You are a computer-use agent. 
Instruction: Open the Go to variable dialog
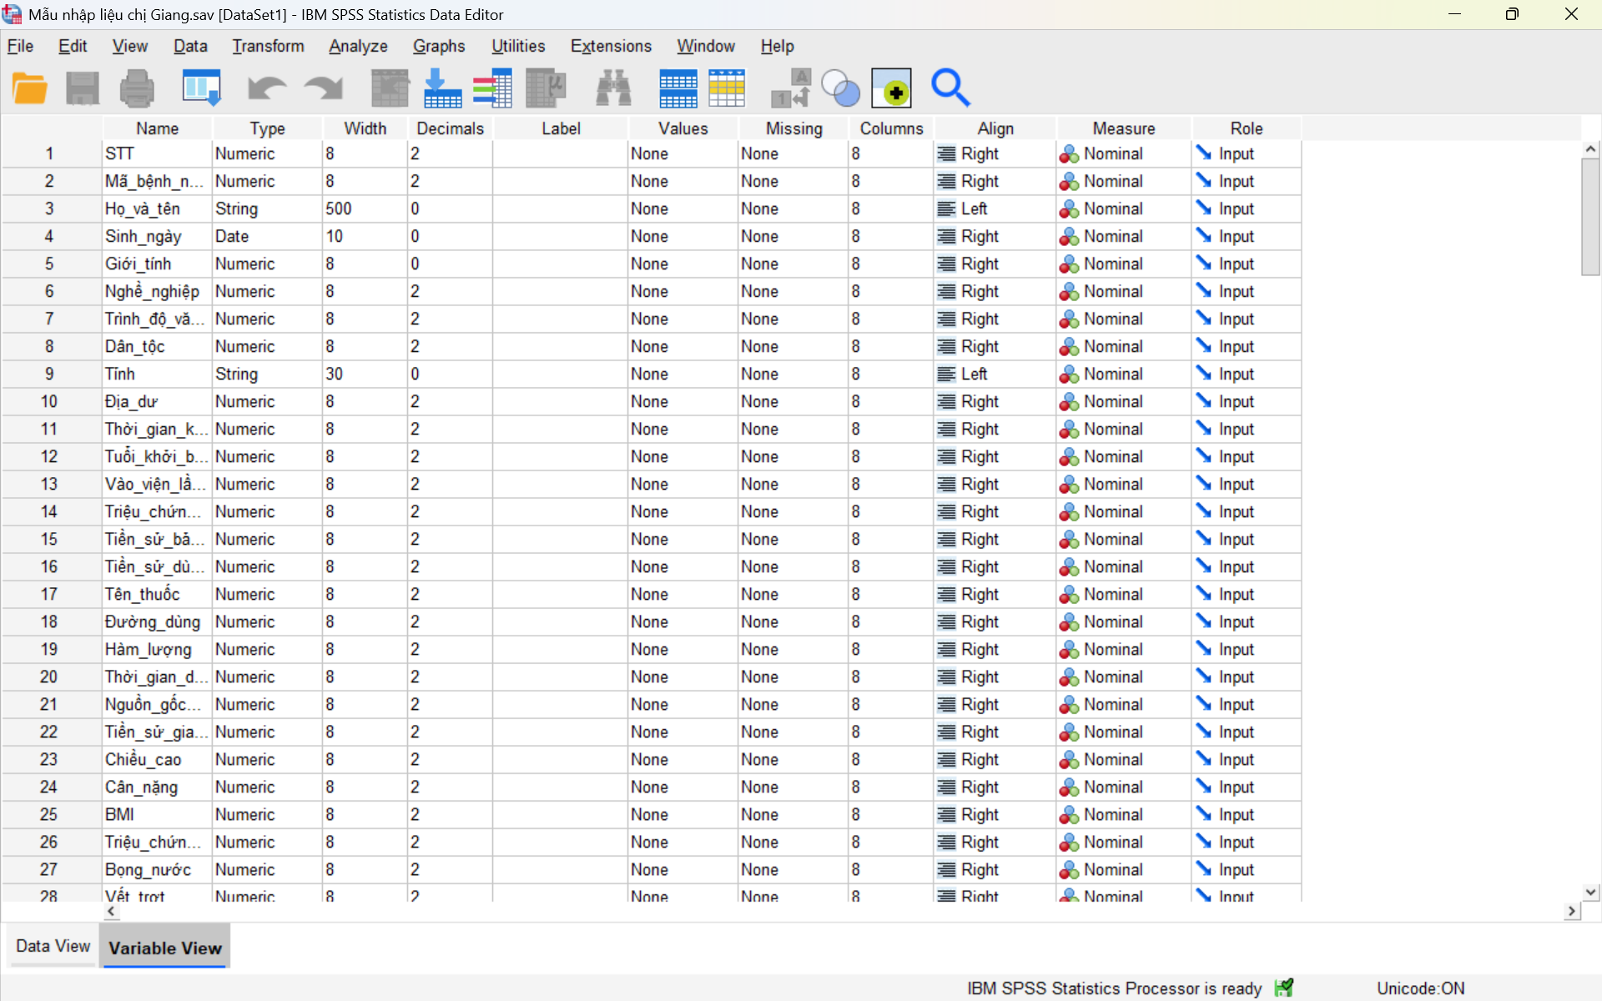(442, 88)
